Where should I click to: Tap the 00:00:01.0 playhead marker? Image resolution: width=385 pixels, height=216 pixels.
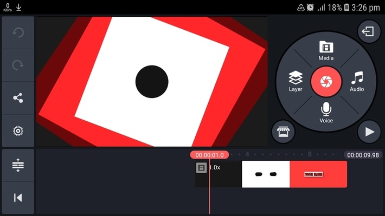click(209, 155)
